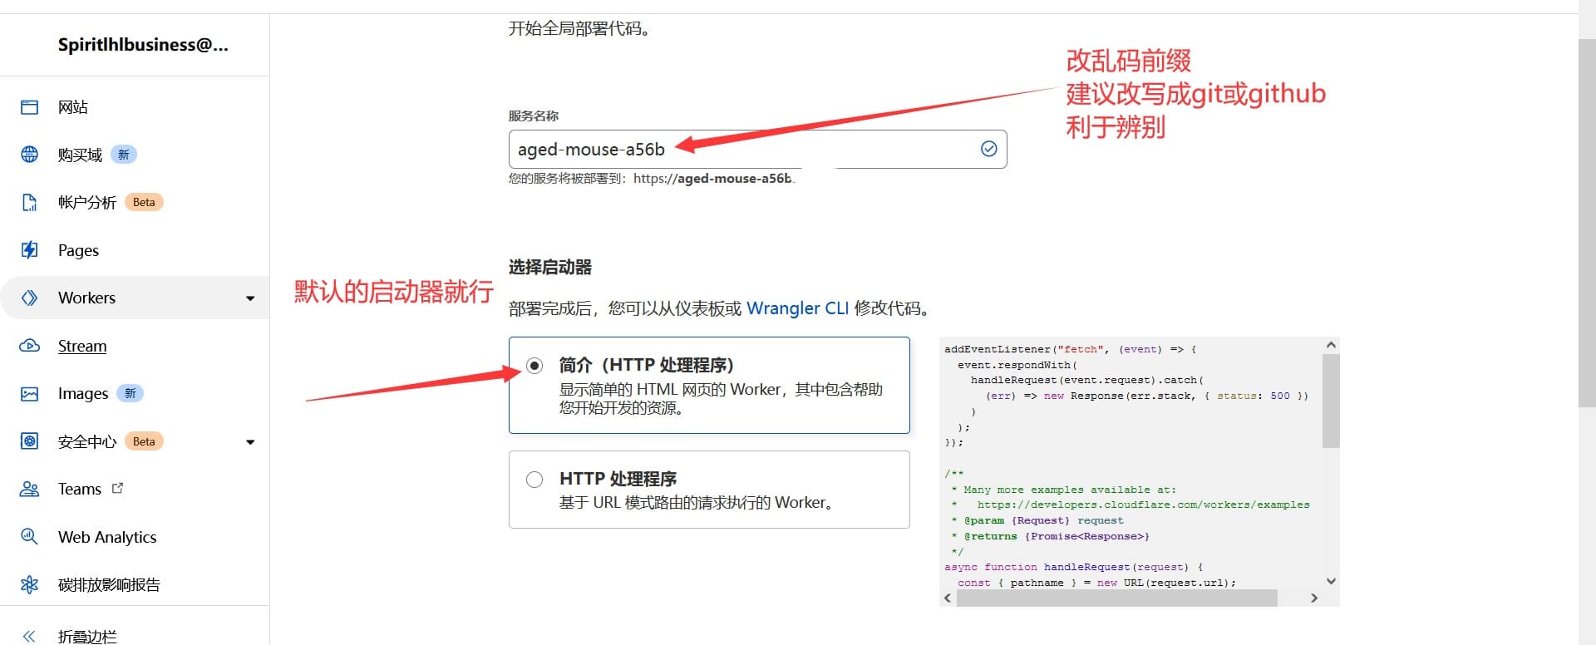Click the Pages lightning bolt icon
The width and height of the screenshot is (1596, 645).
point(30,250)
